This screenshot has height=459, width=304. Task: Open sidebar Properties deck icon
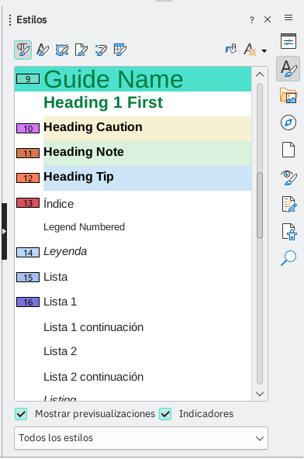tap(288, 41)
